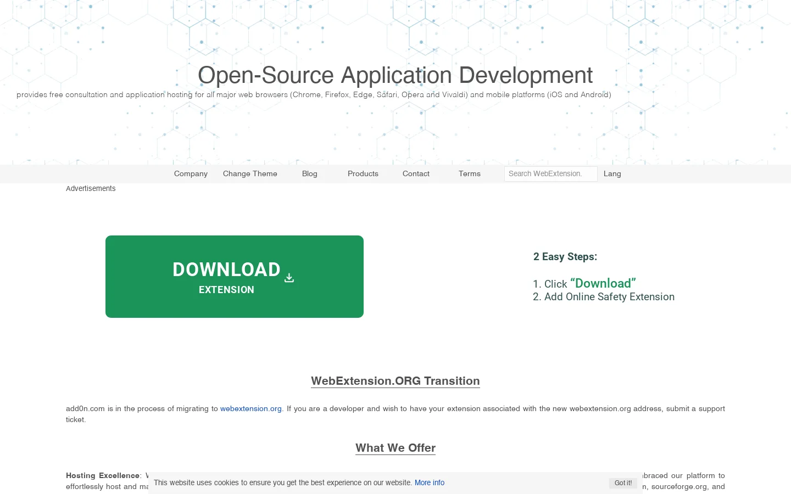791x494 pixels.
Task: Open the More info cookie link
Action: pyautogui.click(x=430, y=482)
